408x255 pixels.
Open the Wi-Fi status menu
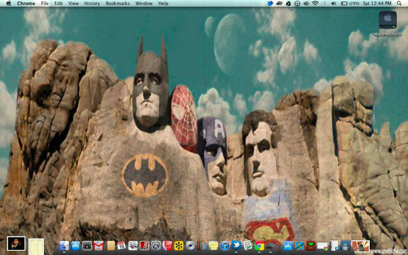(315, 4)
